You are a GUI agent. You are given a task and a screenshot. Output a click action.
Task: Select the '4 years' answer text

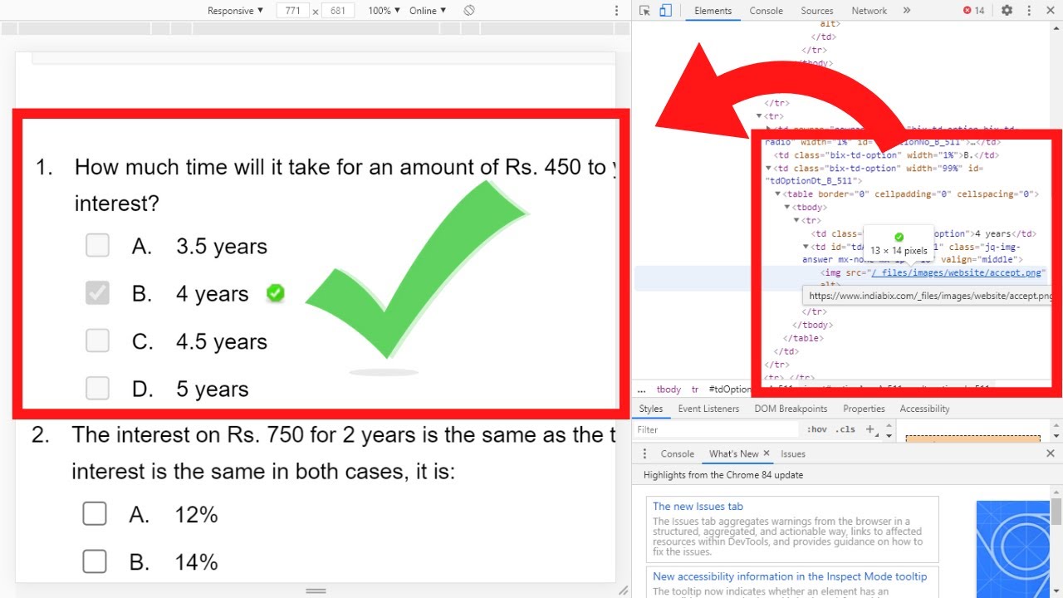[x=212, y=293]
